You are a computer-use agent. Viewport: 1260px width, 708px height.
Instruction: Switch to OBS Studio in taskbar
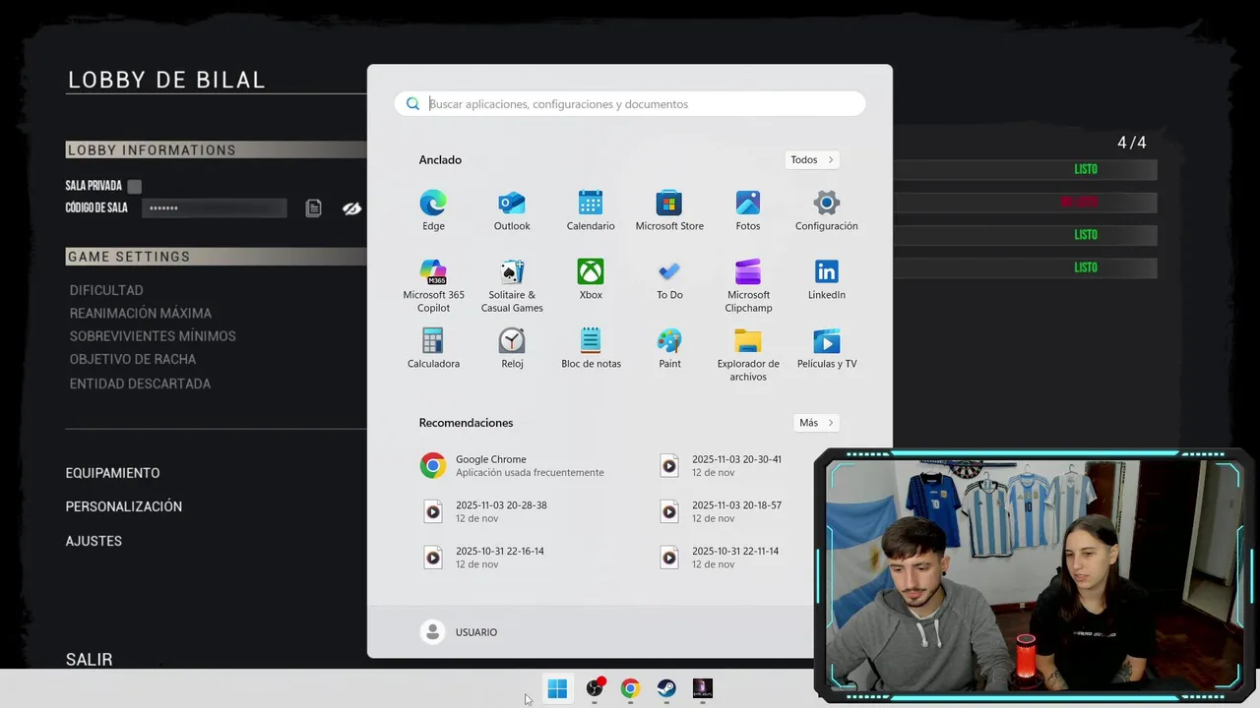coord(595,688)
